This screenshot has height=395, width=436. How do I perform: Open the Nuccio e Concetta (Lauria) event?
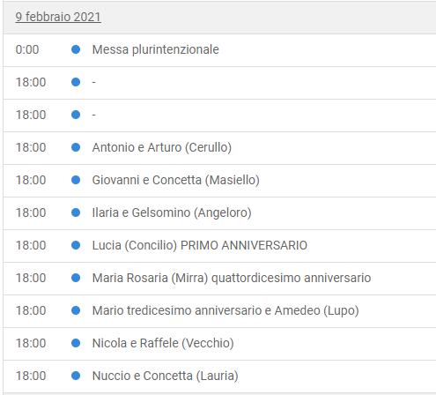click(x=165, y=376)
